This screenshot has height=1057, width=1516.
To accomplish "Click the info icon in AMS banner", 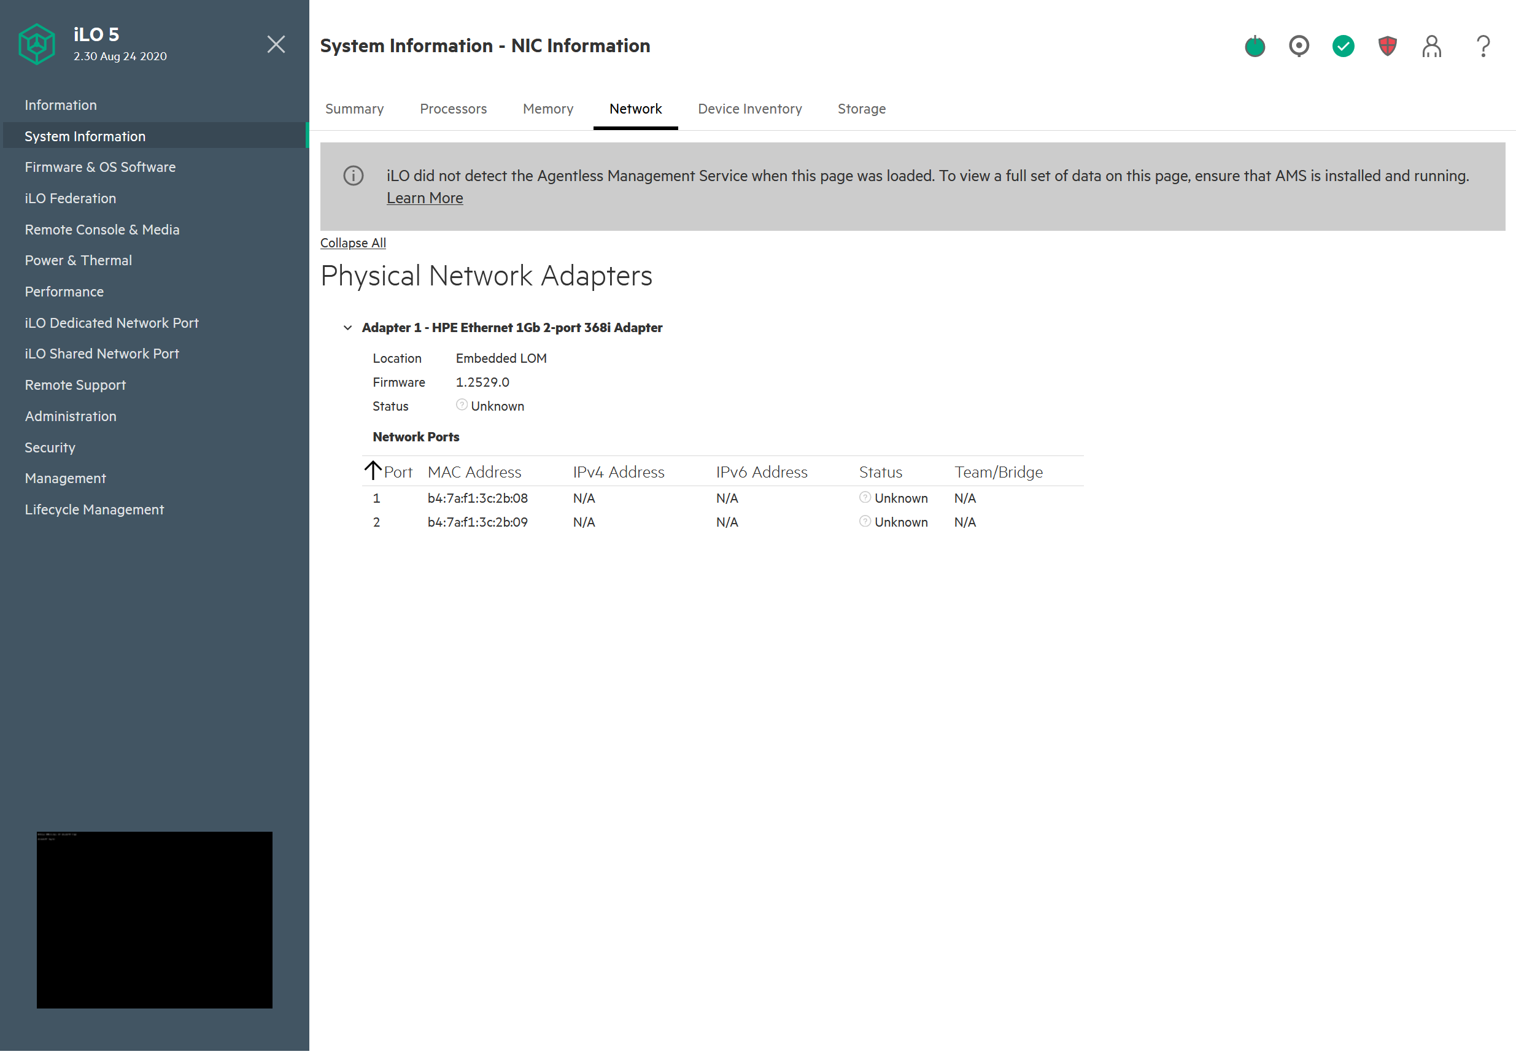I will tap(354, 176).
